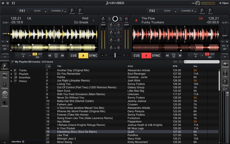
Task: Click the play button on deck B
Action: point(146,56)
